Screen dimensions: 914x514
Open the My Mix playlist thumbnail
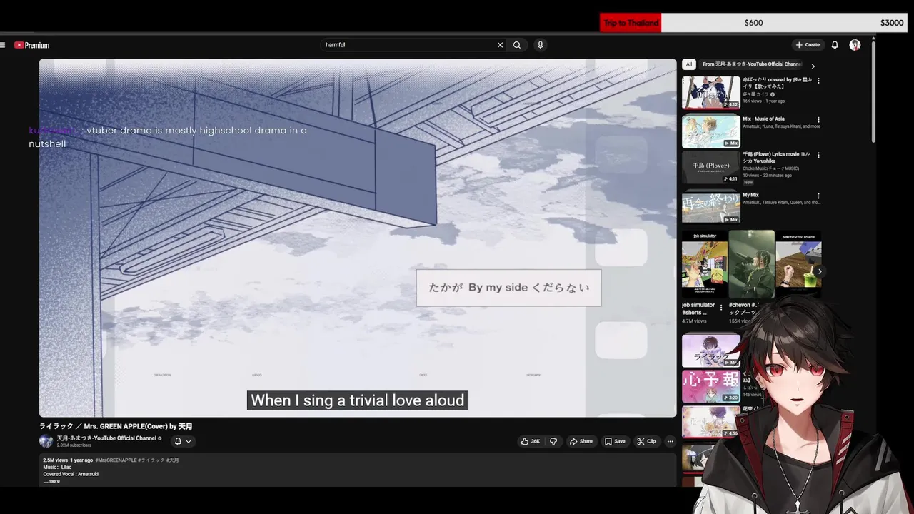click(x=711, y=207)
